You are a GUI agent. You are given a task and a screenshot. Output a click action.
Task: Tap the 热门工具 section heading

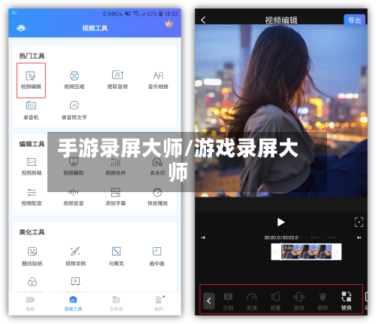[x=32, y=56]
